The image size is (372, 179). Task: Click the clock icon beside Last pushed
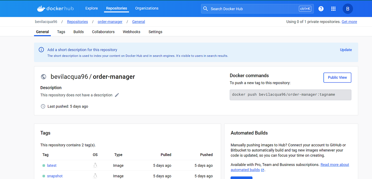point(43,106)
